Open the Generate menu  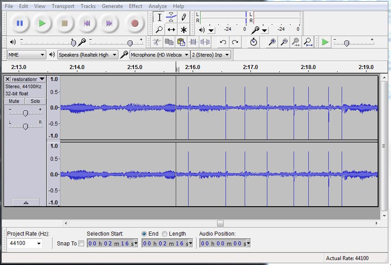[x=112, y=6]
